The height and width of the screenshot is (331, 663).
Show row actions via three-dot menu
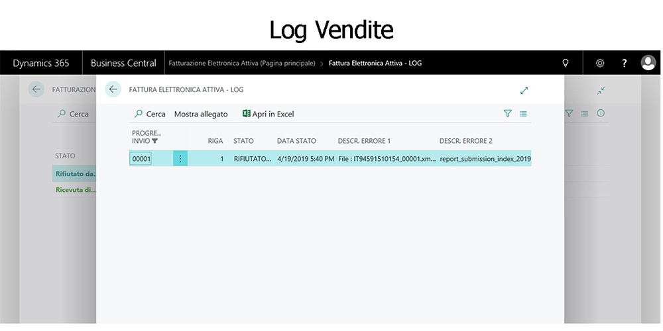(x=180, y=159)
